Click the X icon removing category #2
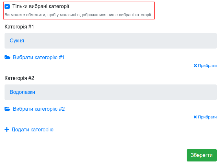Viewport: 221px width, 166px height. [195, 117]
